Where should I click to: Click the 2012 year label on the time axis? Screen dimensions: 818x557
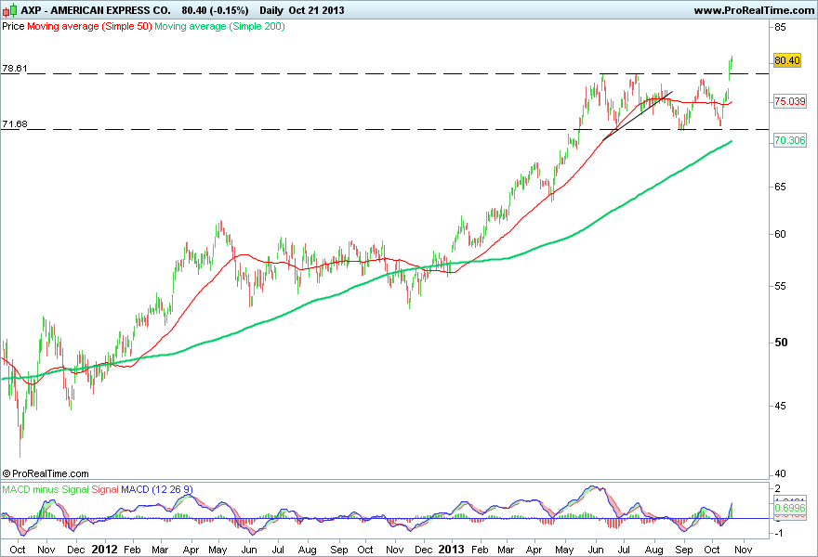(x=104, y=550)
